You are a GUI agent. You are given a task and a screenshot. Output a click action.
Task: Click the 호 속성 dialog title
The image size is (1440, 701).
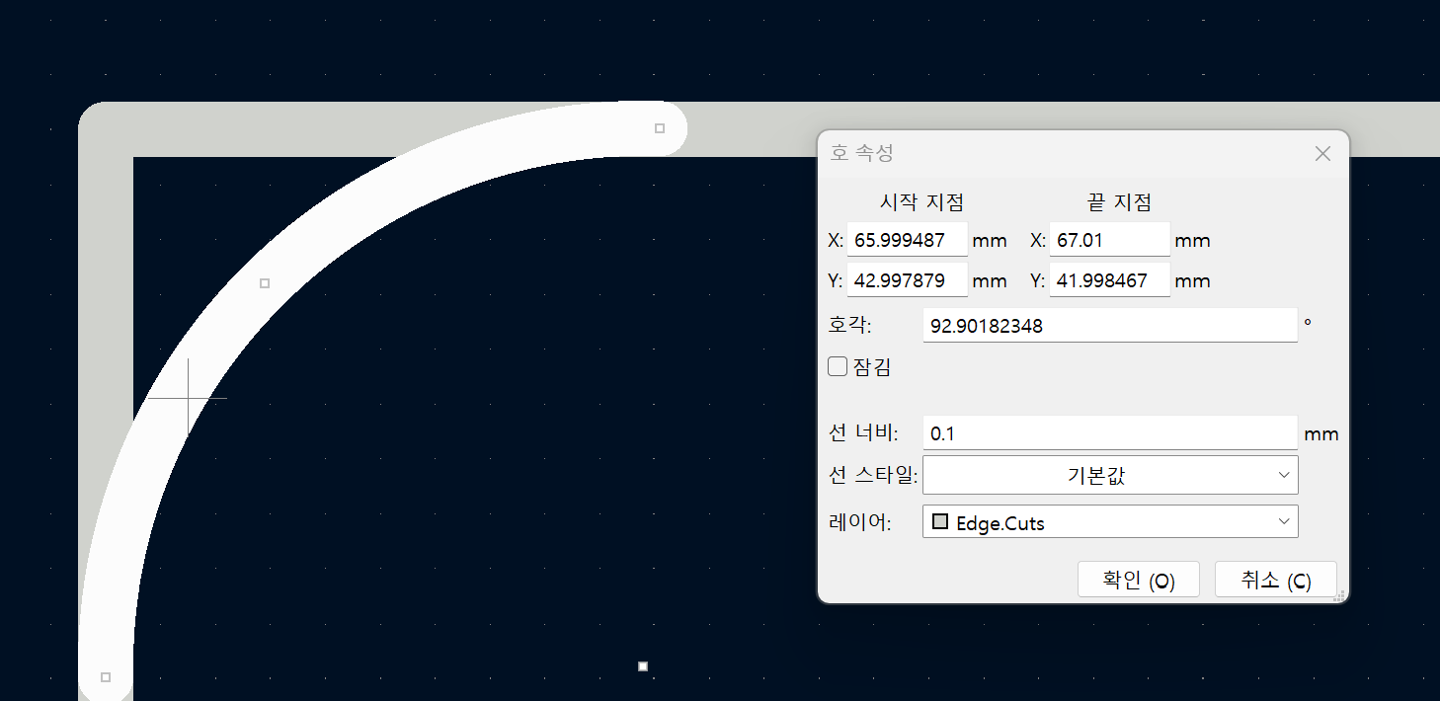pos(862,153)
